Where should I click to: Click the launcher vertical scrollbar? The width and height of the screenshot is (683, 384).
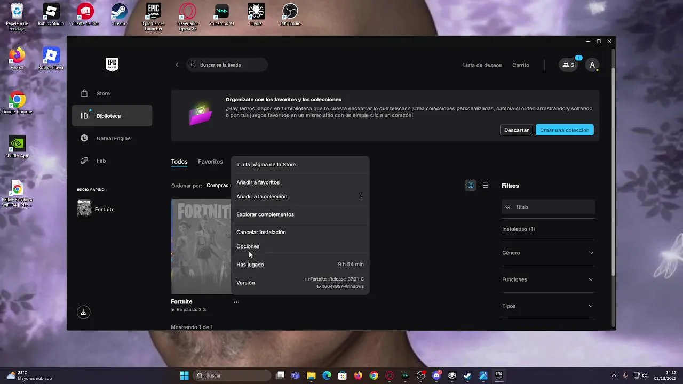click(613, 171)
